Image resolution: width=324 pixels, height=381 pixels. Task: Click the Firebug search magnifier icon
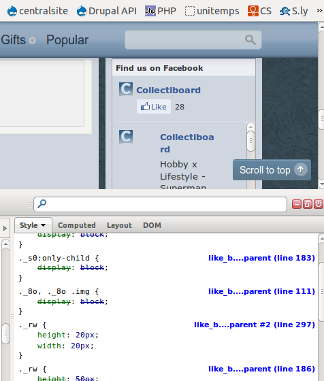[x=42, y=203]
